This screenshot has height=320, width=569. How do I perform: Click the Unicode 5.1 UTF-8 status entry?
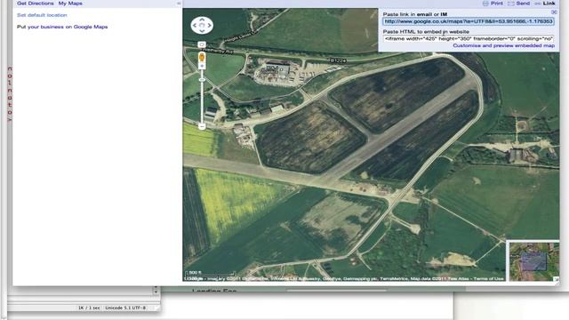[x=125, y=308]
